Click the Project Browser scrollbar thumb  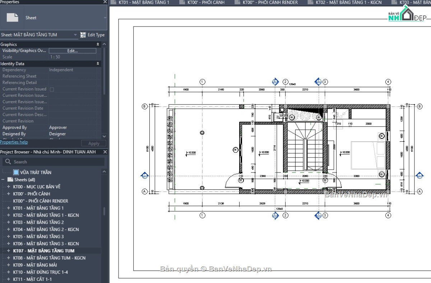coord(105,211)
